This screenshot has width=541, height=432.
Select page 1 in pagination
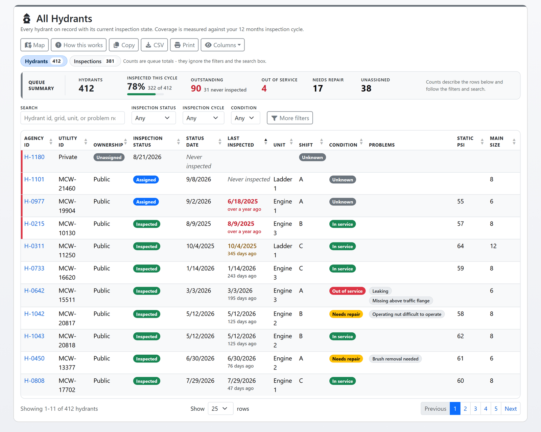click(455, 409)
